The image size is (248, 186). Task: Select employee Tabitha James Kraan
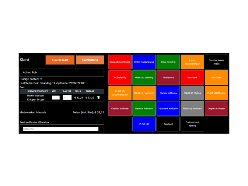click(216, 62)
